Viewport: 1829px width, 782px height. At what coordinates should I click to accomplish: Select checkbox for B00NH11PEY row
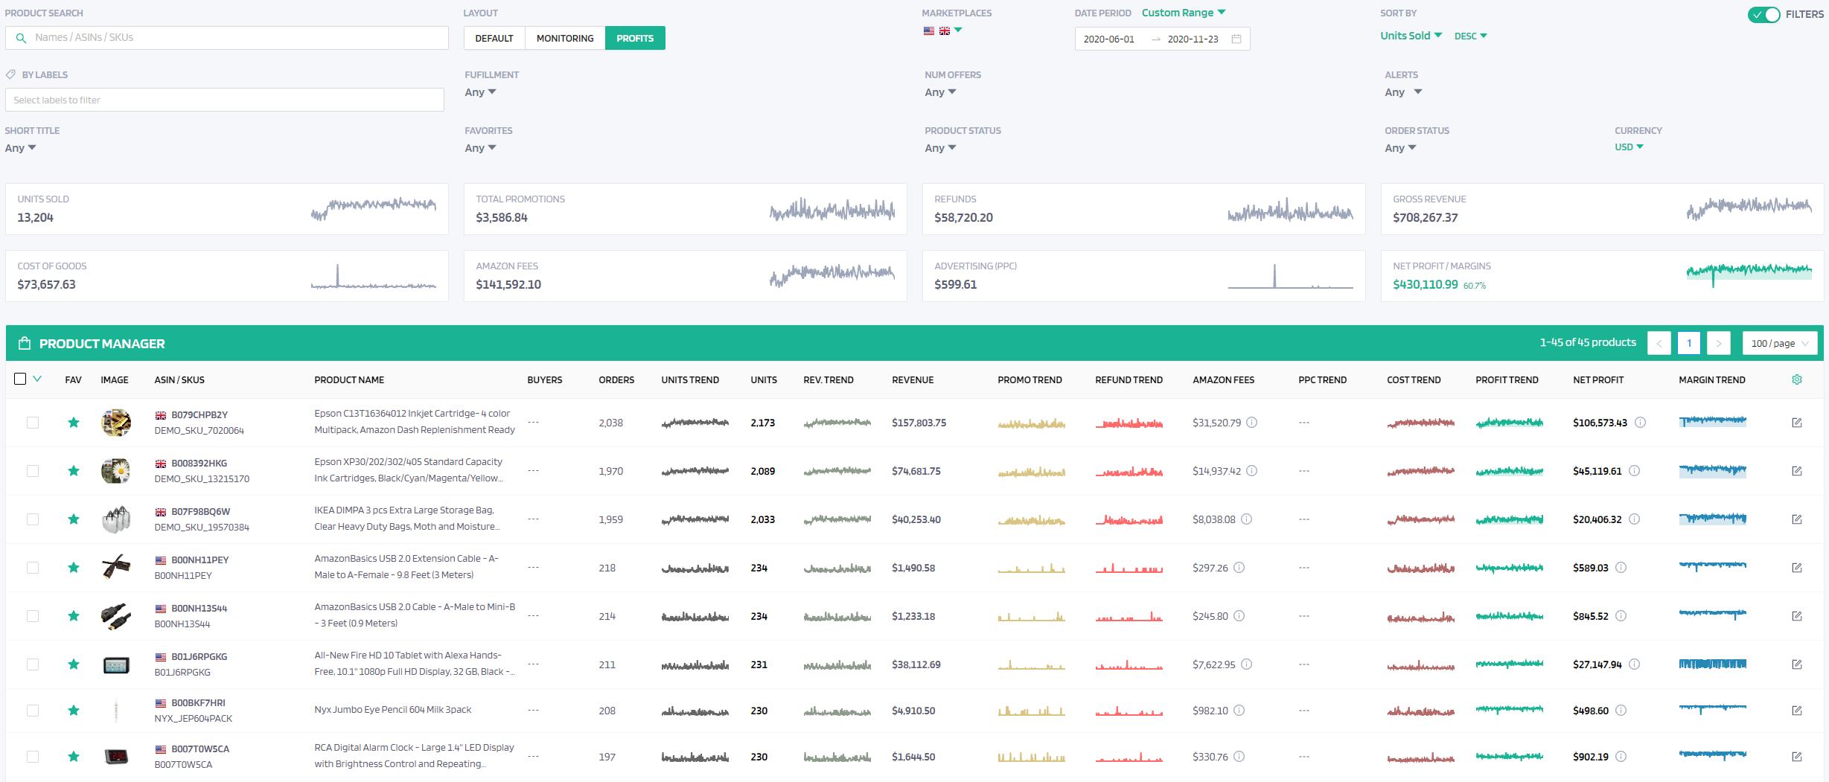[33, 568]
